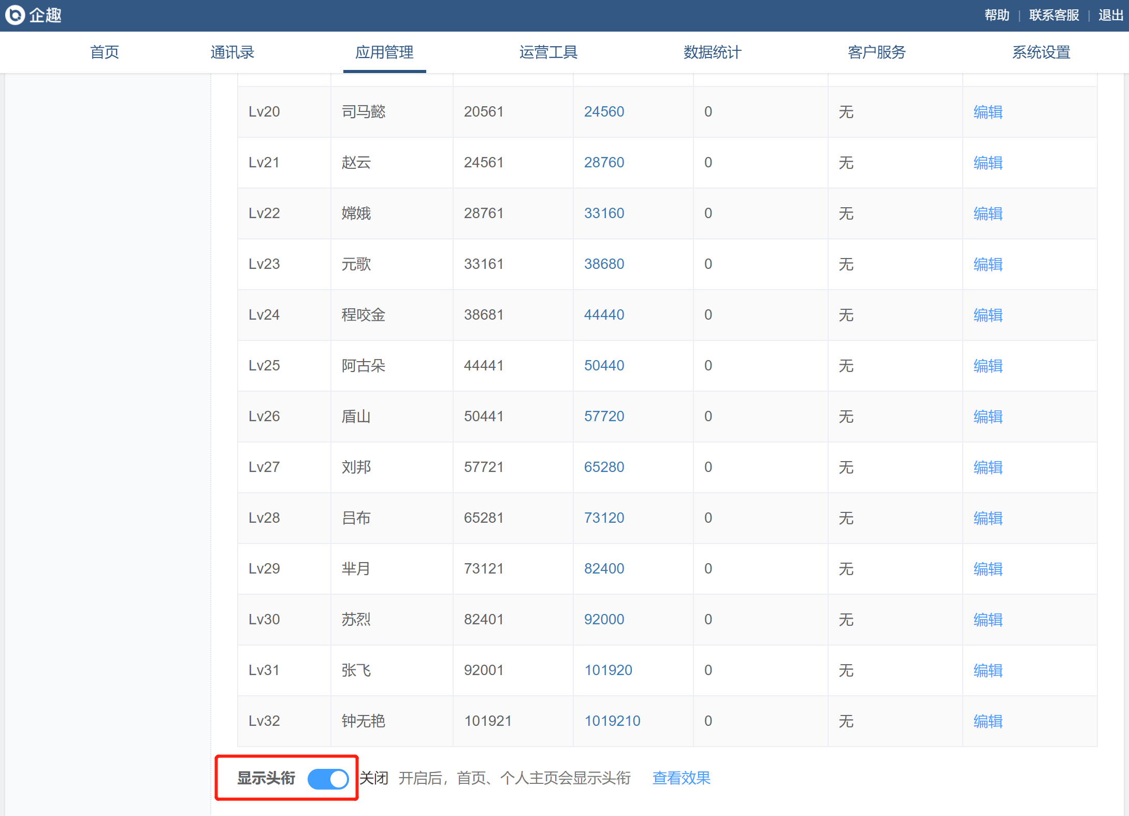
Task: Click max value 28760 for Lv21
Action: pyautogui.click(x=604, y=163)
